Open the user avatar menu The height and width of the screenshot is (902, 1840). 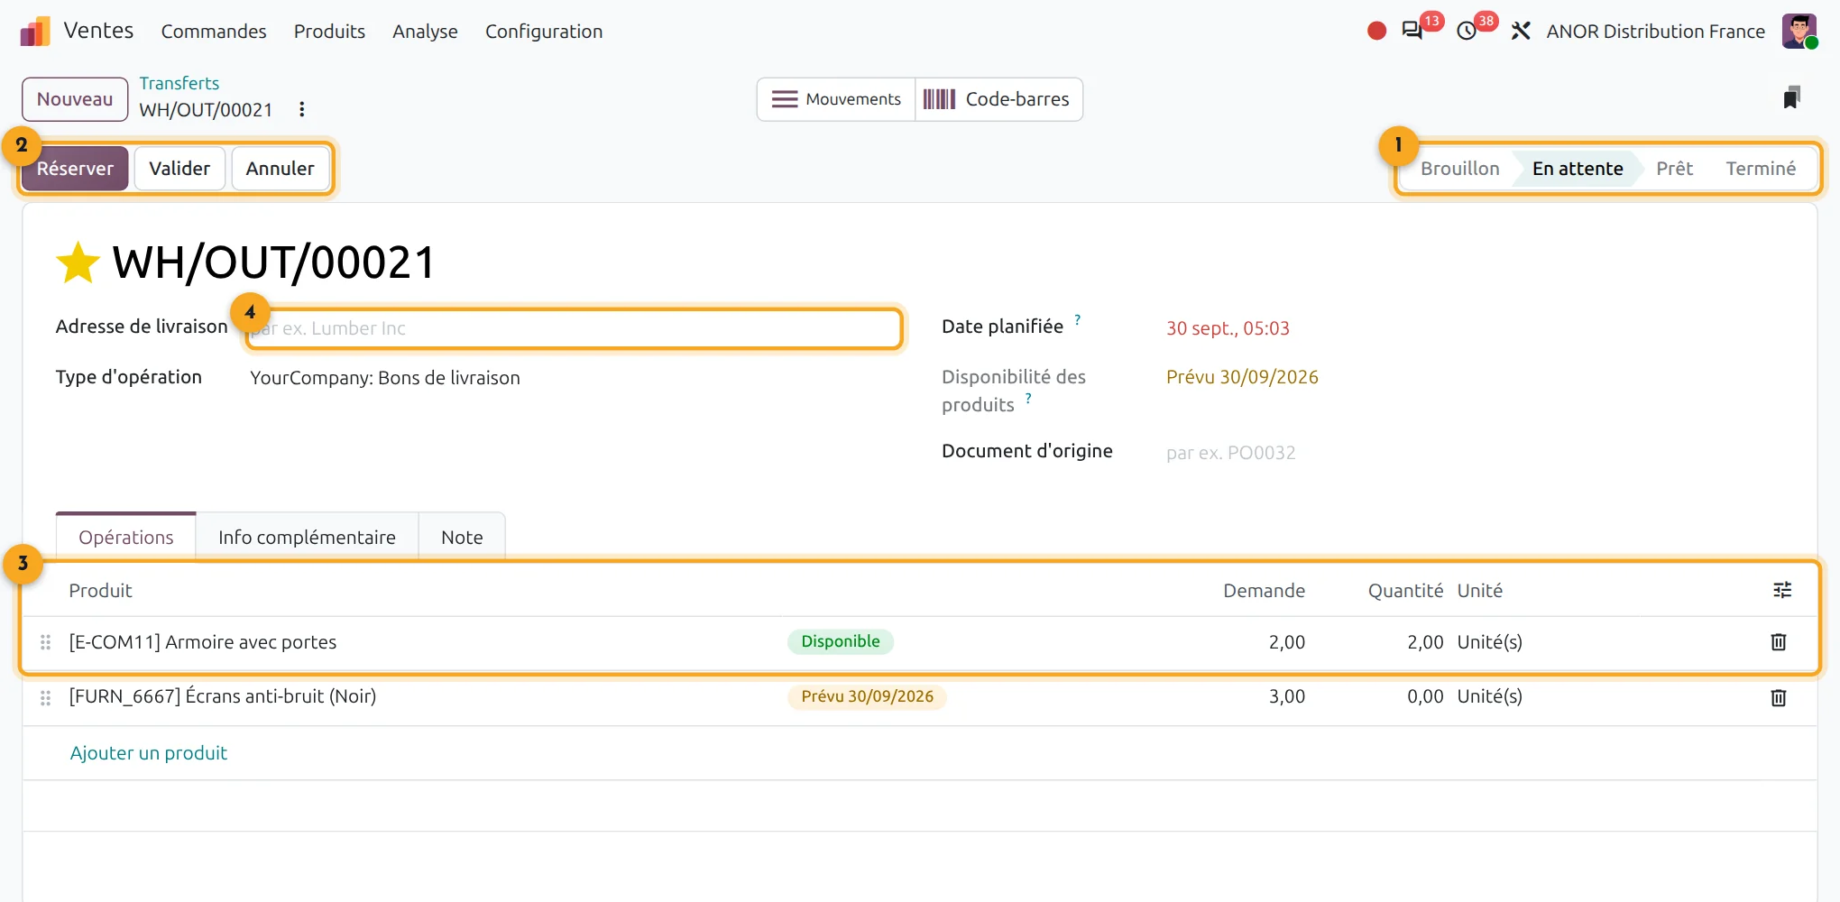[x=1799, y=32]
